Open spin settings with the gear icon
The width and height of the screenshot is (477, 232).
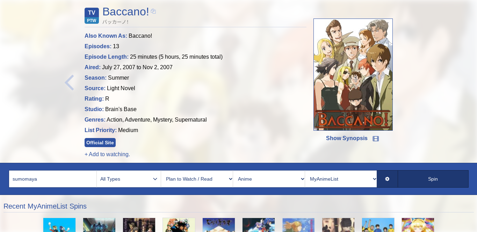[x=387, y=179]
